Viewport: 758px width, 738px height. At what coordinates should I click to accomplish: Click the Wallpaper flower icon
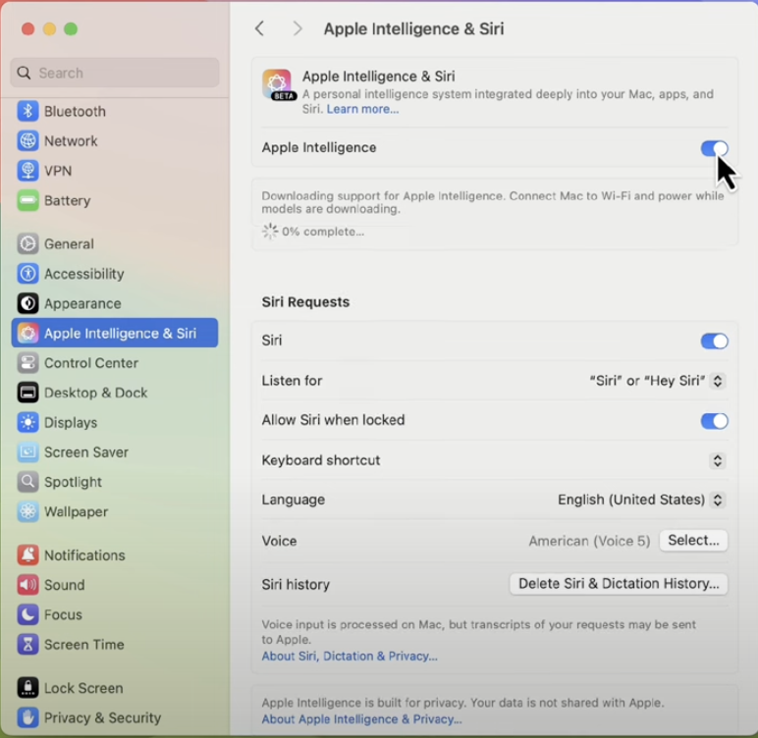click(27, 511)
